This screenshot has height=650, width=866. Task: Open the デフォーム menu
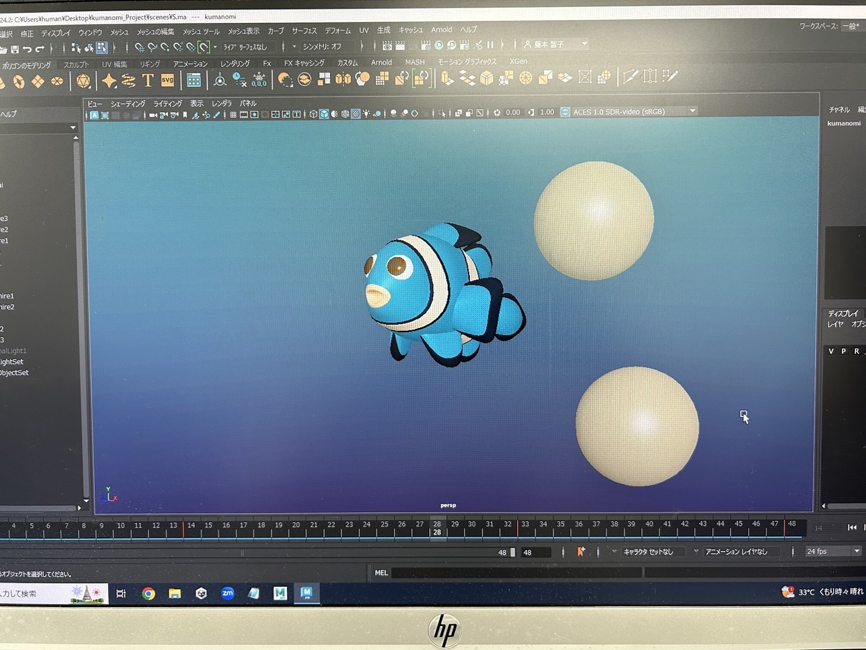tap(338, 31)
